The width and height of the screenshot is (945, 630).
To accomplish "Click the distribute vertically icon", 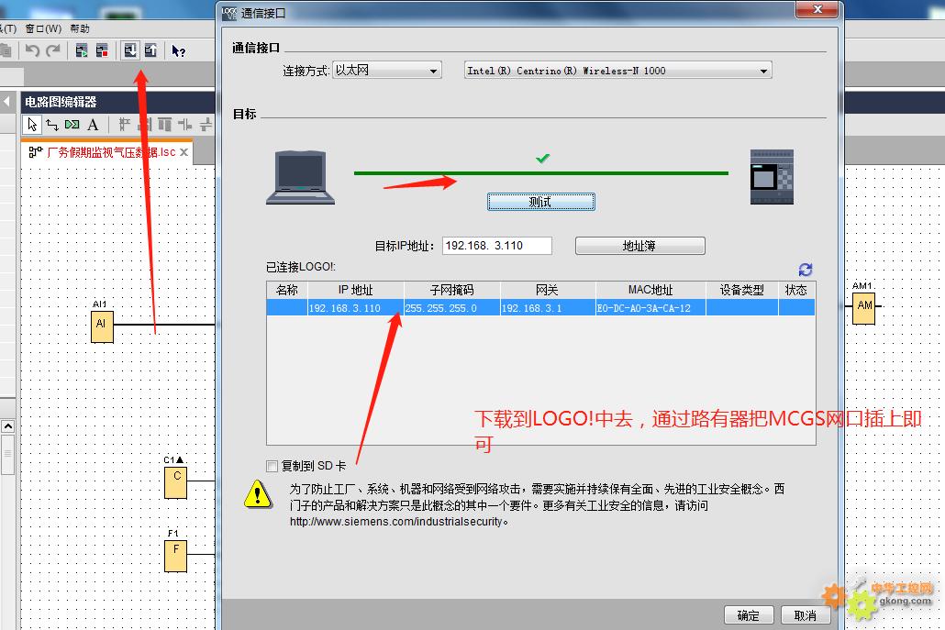I will [206, 125].
